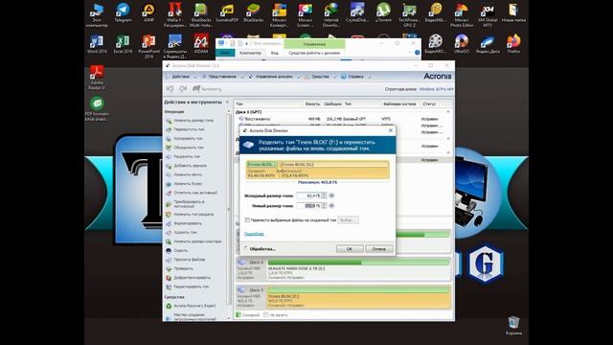Click the undo icon in Acronis toolbar
The image size is (613, 345).
[x=170, y=89]
